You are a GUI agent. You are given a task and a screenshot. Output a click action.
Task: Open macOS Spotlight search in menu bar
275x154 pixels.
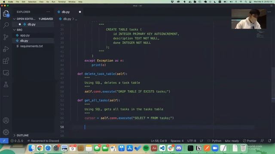[x=246, y=2]
